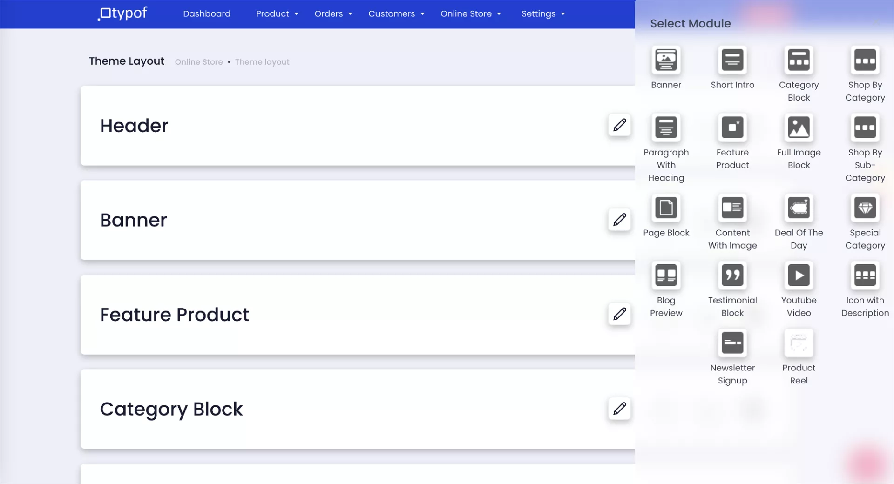Choose the Content With Image module
The height and width of the screenshot is (484, 894).
point(732,208)
